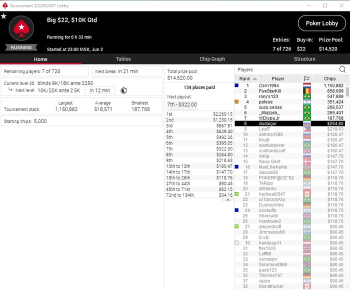Click the 10th to 13th payout row
The width and height of the screenshot is (350, 290).
coord(199,166)
